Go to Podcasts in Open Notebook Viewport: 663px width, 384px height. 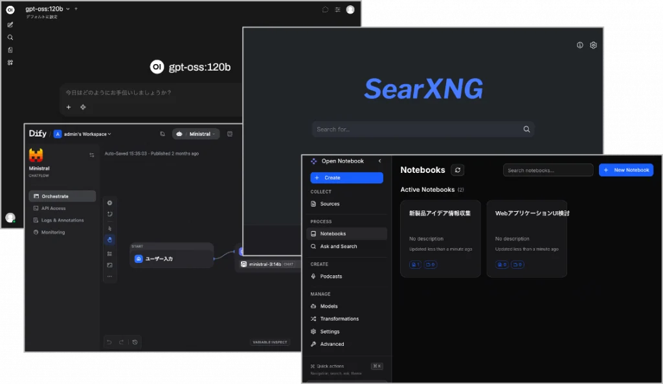click(331, 277)
